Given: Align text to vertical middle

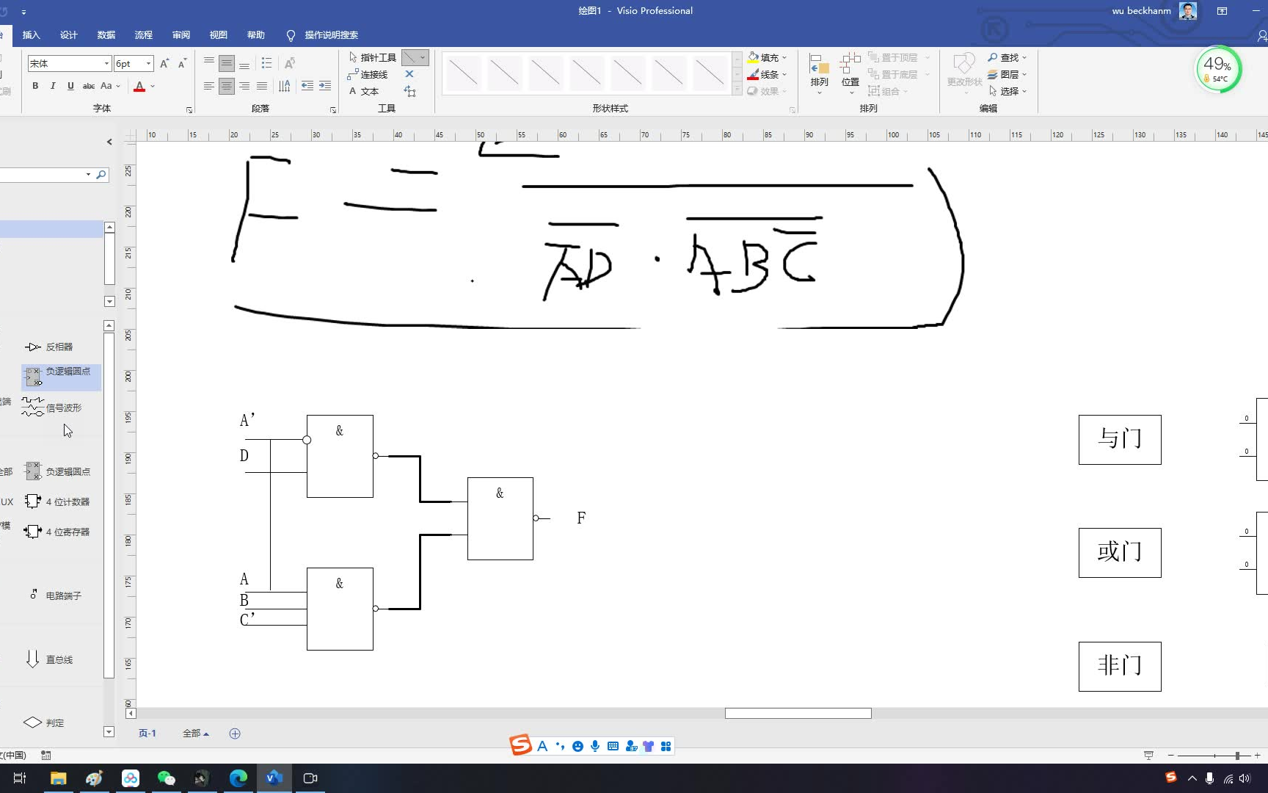Looking at the screenshot, I should (227, 63).
